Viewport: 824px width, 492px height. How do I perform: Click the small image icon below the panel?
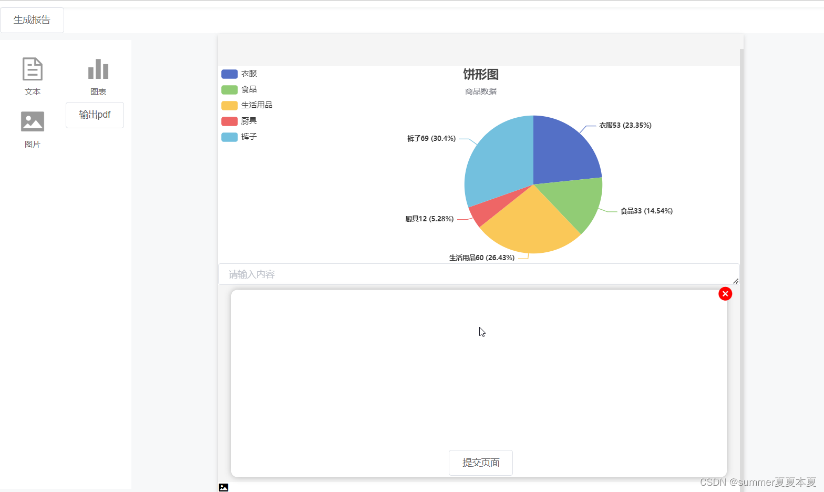(223, 487)
